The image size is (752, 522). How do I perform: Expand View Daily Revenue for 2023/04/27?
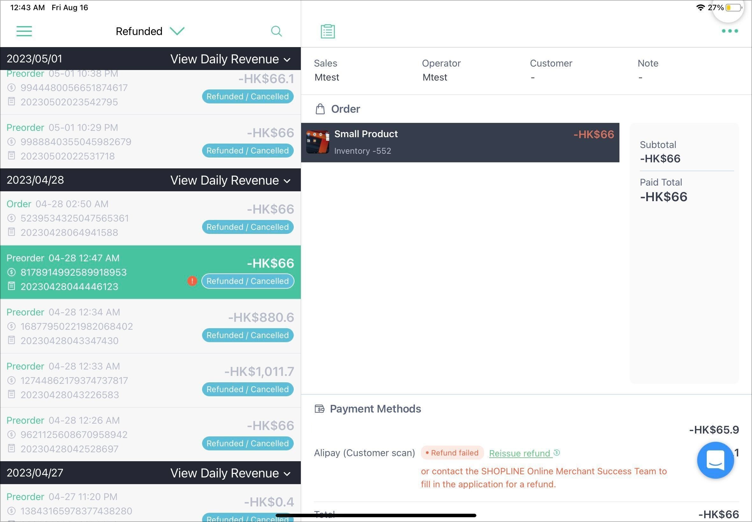click(x=230, y=473)
